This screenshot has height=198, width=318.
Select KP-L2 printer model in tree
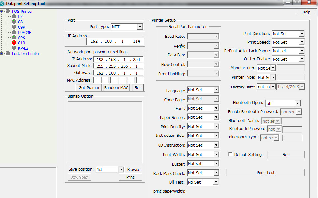(23, 48)
